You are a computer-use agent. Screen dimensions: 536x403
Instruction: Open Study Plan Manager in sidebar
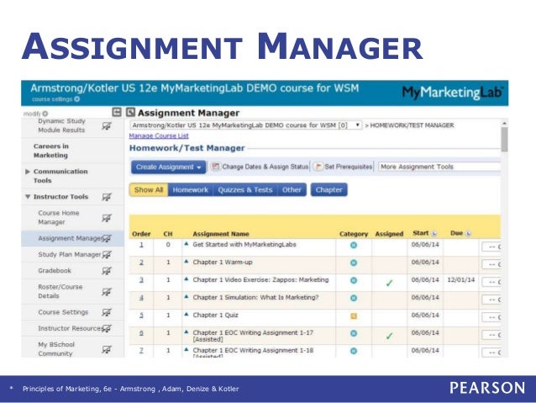(70, 254)
